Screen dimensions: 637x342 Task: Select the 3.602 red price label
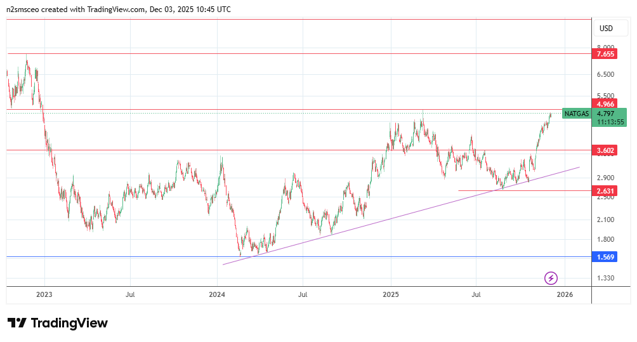605,150
